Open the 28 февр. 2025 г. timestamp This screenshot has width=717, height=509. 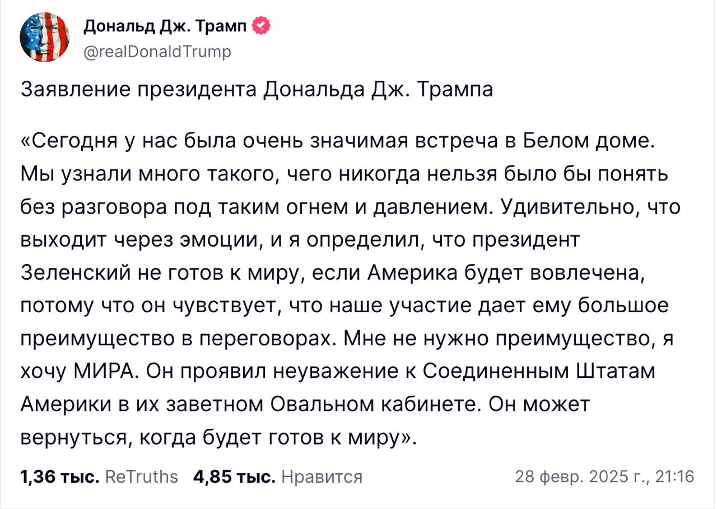pyautogui.click(x=580, y=477)
